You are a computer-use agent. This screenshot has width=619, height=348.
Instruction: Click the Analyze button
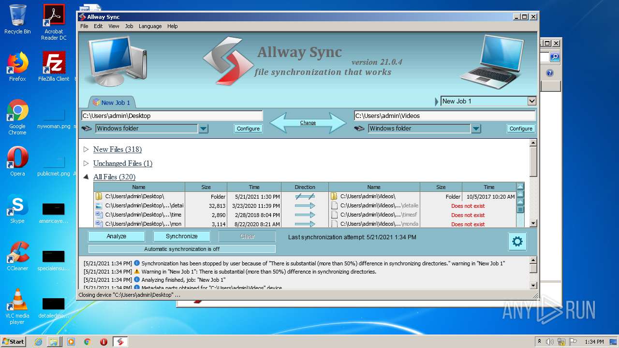117,236
